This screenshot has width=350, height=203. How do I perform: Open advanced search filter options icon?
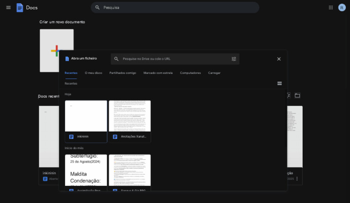pos(234,59)
